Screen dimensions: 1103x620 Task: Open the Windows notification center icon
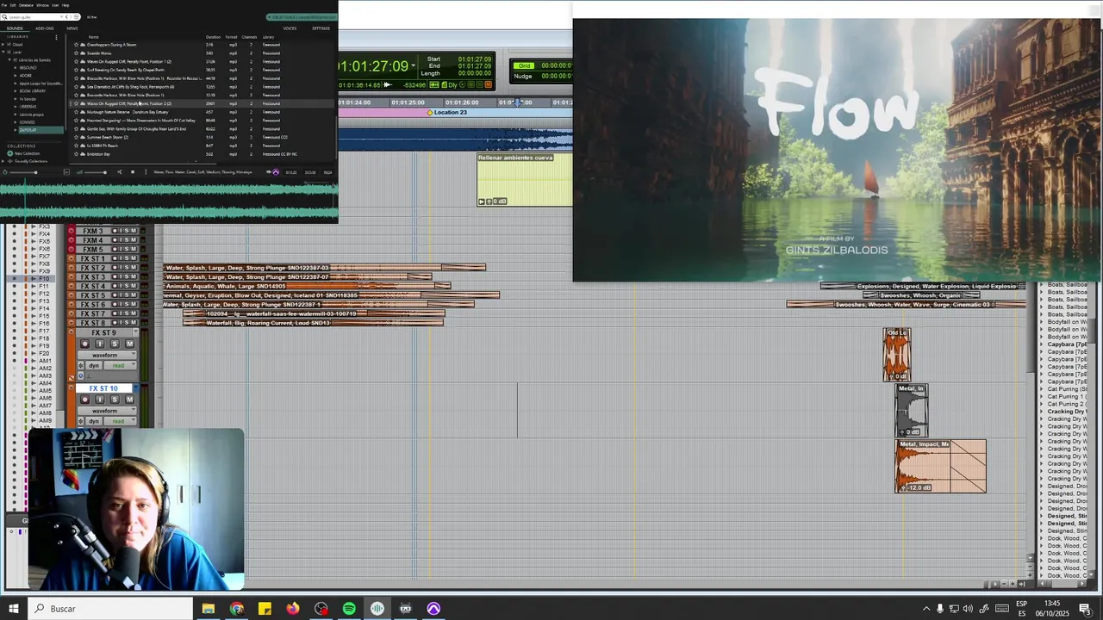click(1085, 609)
